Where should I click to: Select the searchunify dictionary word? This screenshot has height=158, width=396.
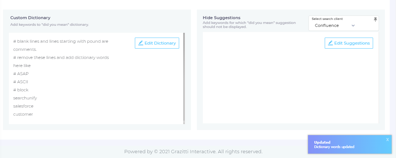click(x=25, y=98)
